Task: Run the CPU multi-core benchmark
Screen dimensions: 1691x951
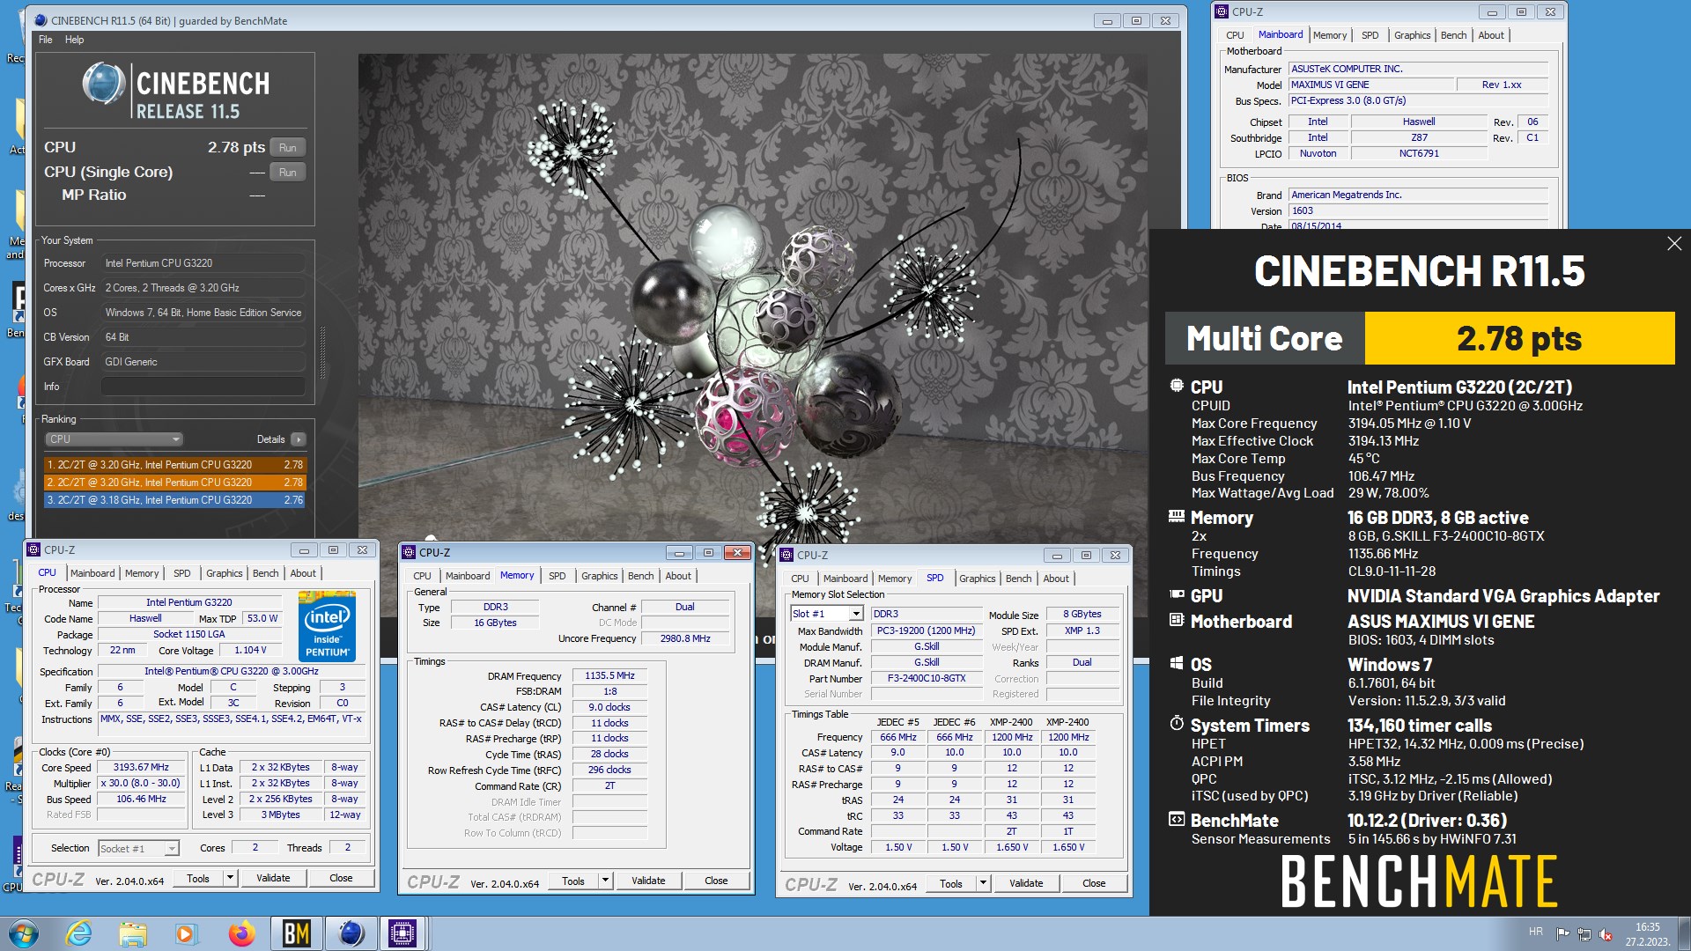Action: tap(288, 148)
